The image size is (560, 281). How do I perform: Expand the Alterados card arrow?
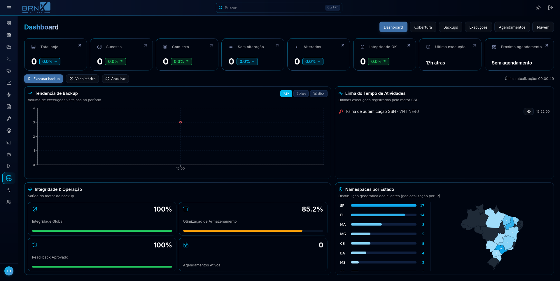click(343, 46)
